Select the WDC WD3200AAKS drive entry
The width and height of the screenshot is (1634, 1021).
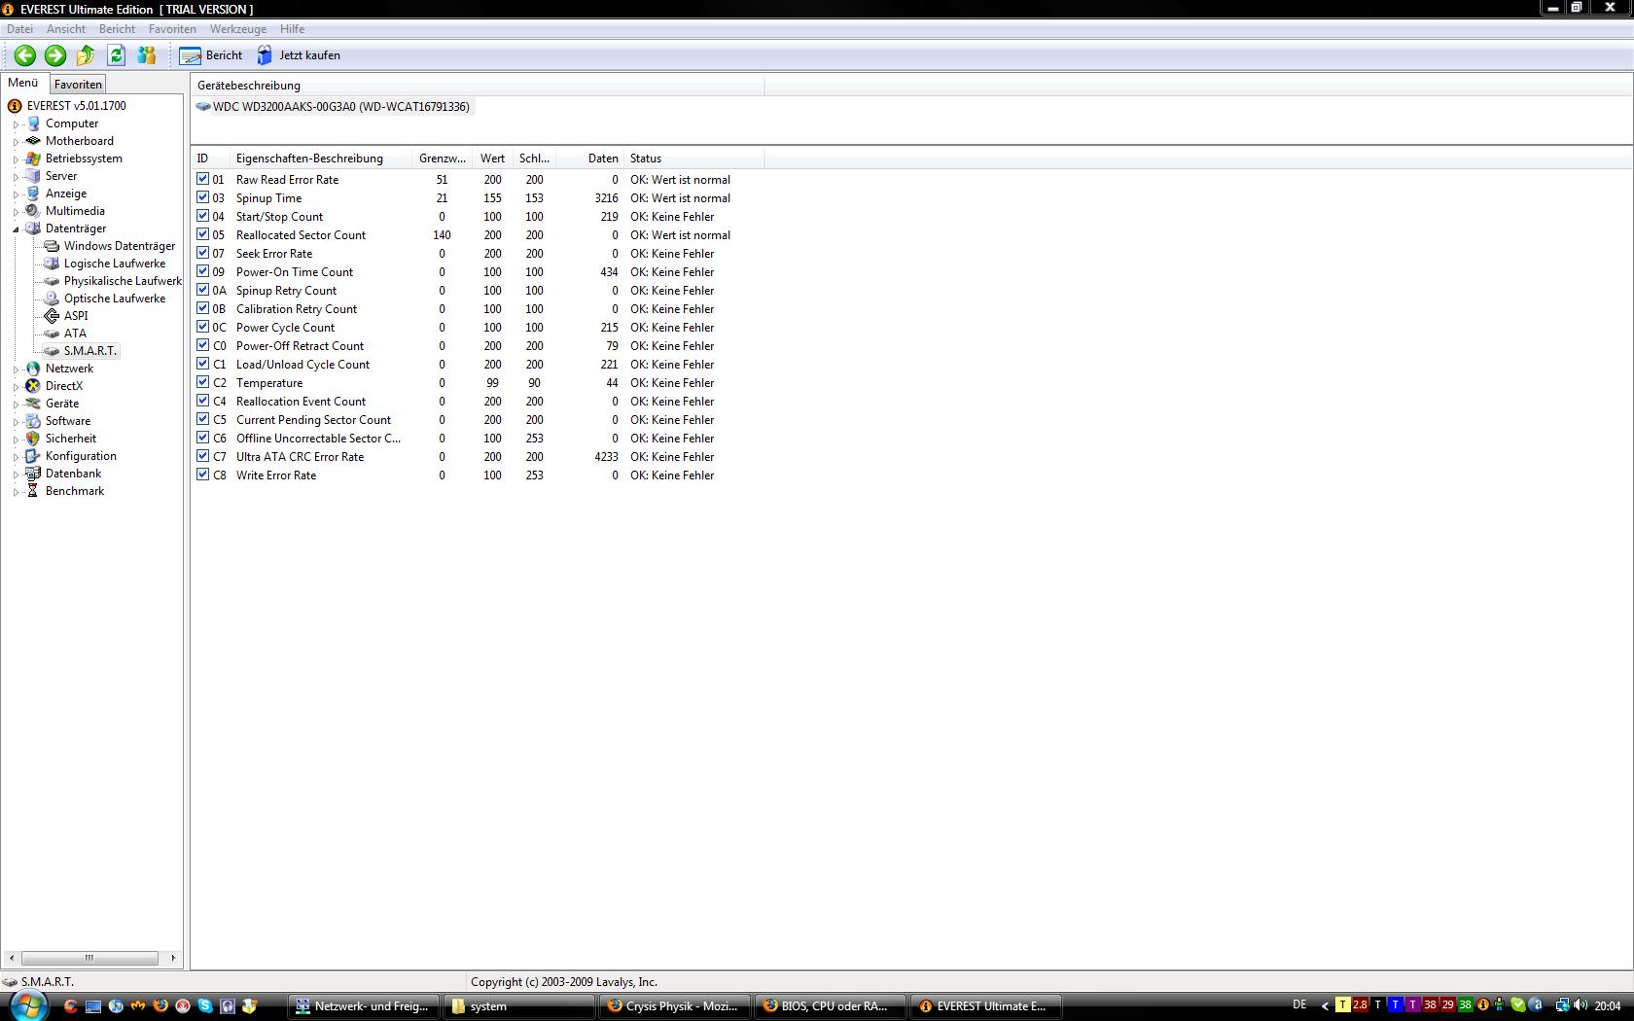pos(333,107)
